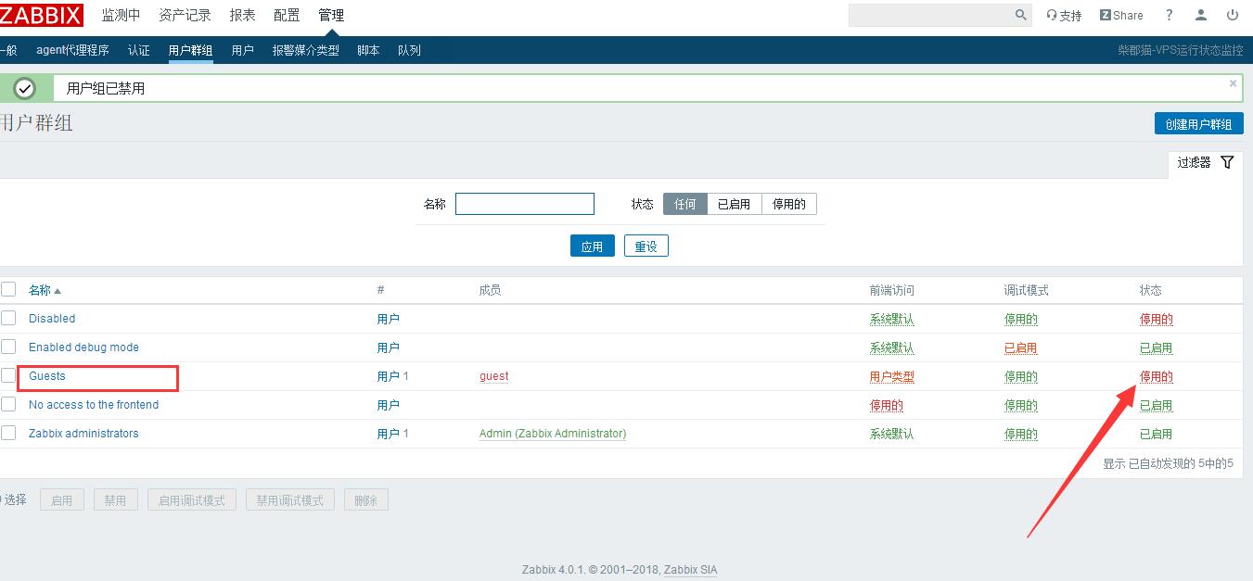The height and width of the screenshot is (581, 1253).
Task: Open Enabled debug mode group
Action: pyautogui.click(x=83, y=347)
